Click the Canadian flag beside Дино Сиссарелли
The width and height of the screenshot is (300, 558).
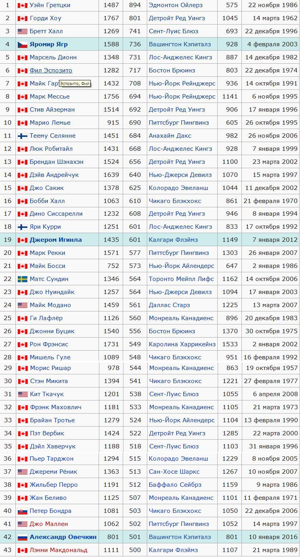pos(23,214)
